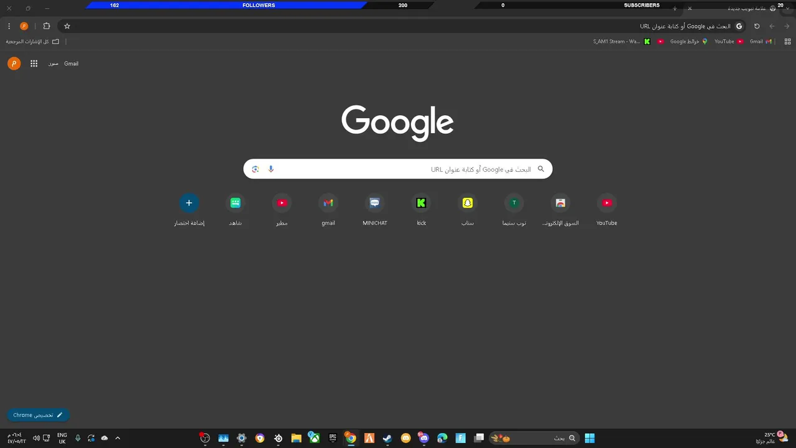Screen dimensions: 796x448
Task: Open the ENG UK language switcher
Action: tap(62, 438)
